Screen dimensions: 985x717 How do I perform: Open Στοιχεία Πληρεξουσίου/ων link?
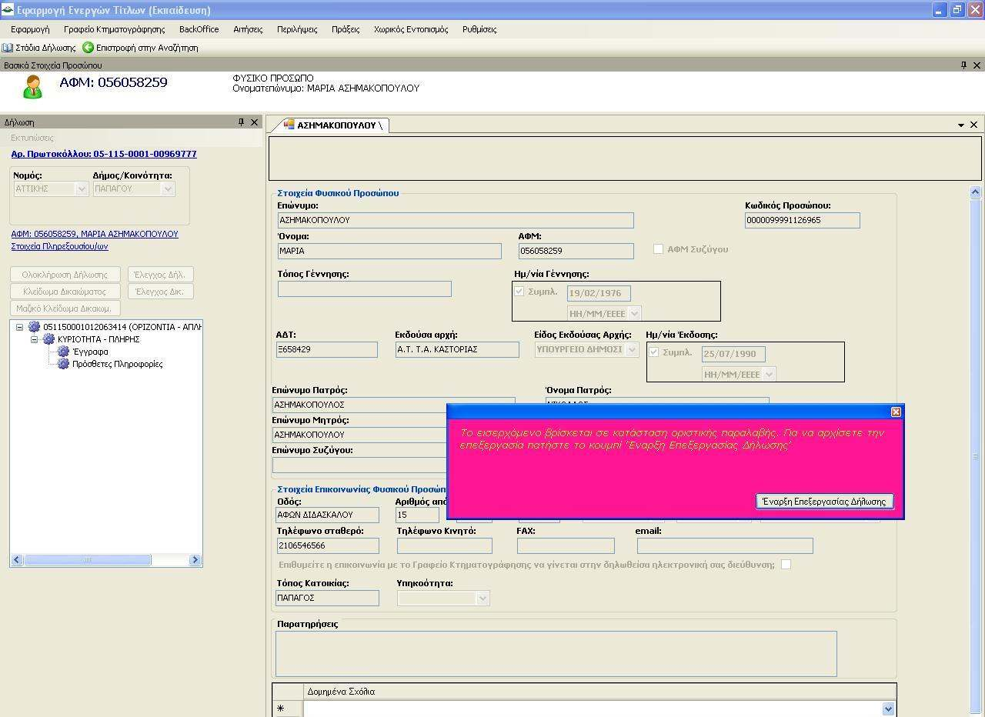[x=59, y=246]
